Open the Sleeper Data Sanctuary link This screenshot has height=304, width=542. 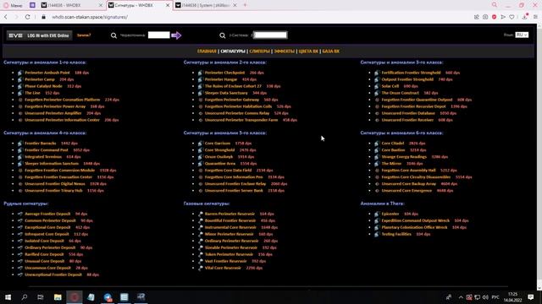pyautogui.click(x=226, y=93)
